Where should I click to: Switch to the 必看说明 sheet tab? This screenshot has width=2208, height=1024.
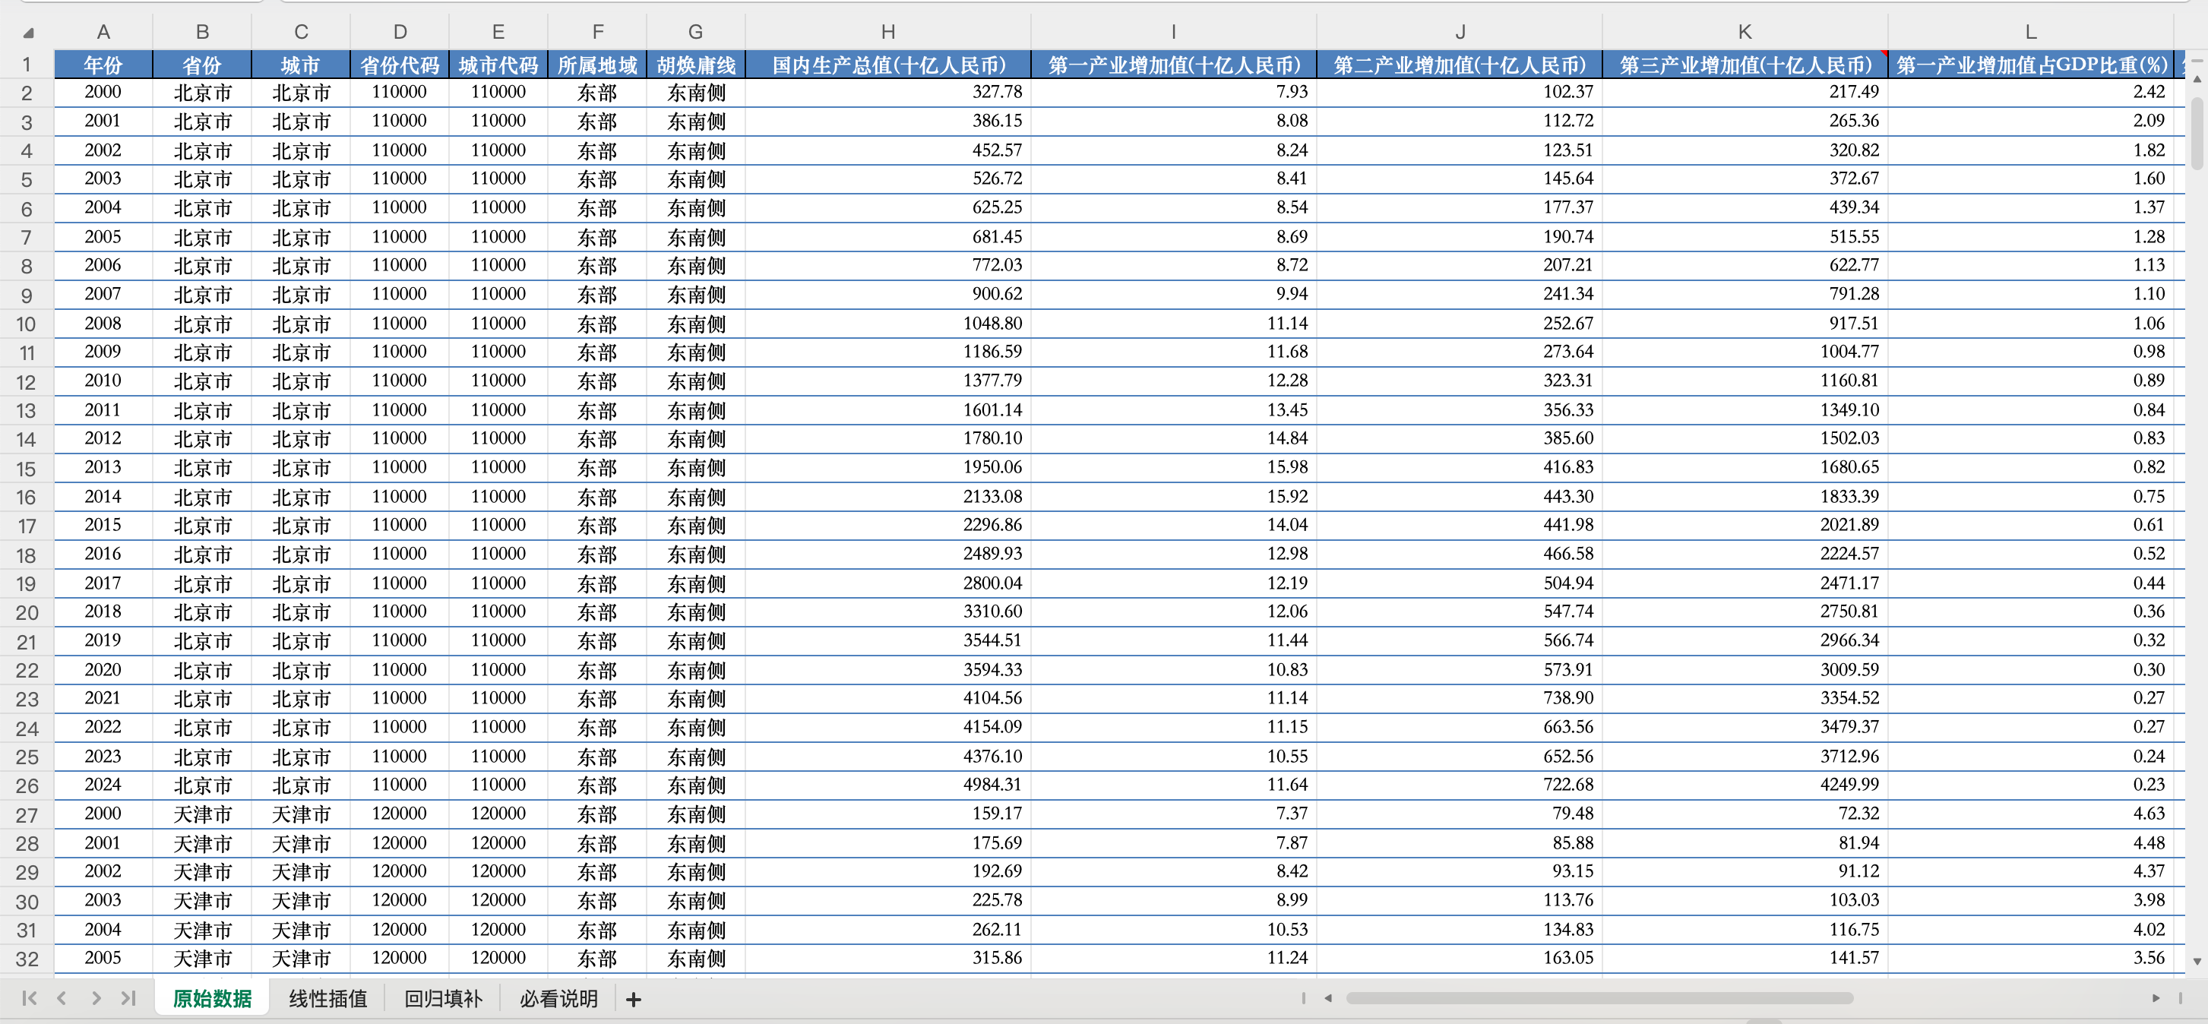[x=558, y=998]
